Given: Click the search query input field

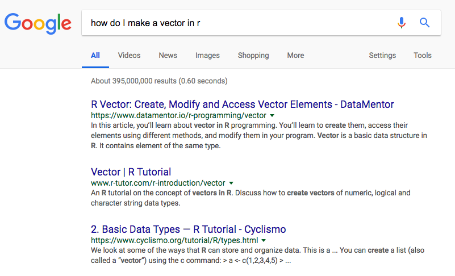Looking at the screenshot, I should coord(239,23).
